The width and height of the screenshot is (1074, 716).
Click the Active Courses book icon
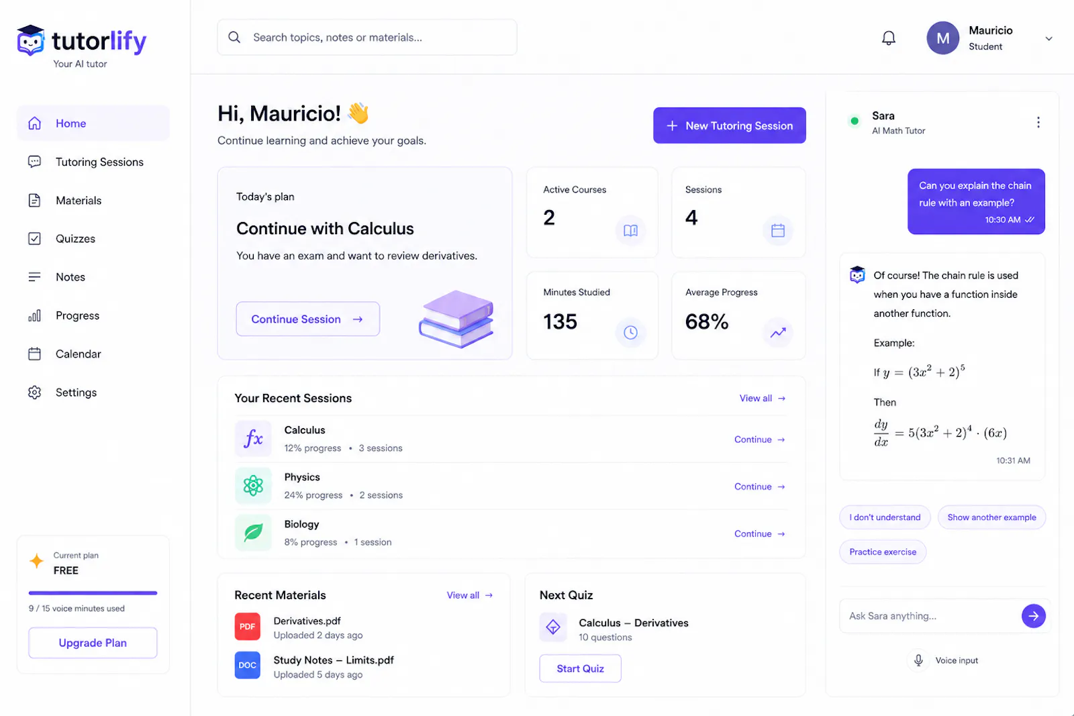pyautogui.click(x=630, y=231)
